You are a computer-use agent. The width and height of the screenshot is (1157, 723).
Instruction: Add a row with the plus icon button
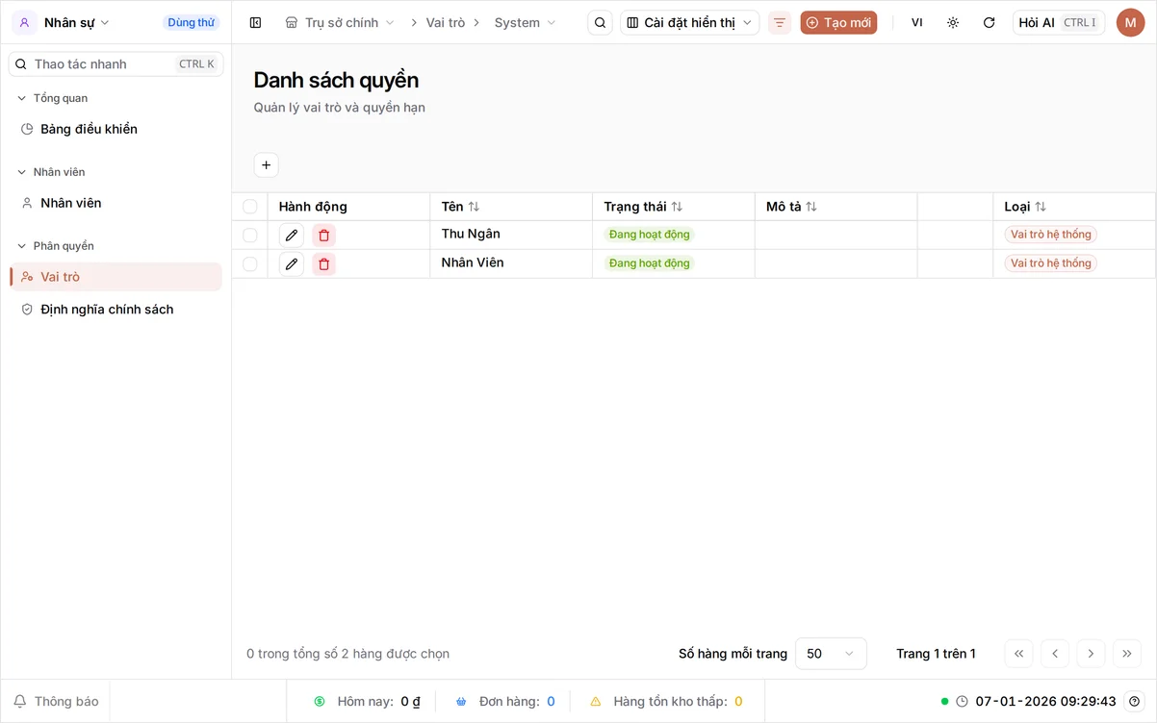click(x=267, y=165)
